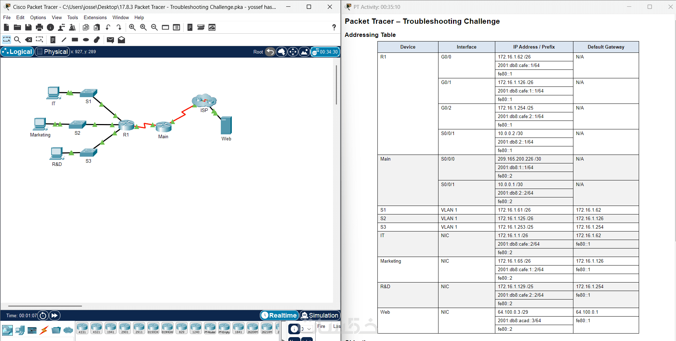Select the Draw Freeform tool

click(97, 40)
